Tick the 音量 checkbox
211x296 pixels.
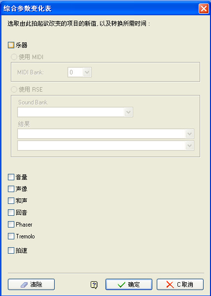pyautogui.click(x=11, y=177)
